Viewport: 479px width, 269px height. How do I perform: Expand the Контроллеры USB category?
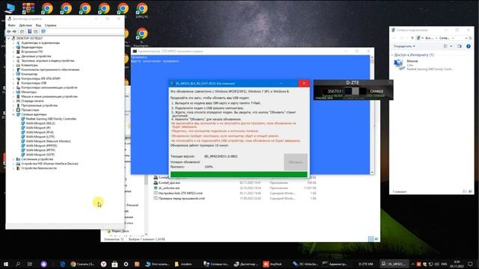[13, 83]
